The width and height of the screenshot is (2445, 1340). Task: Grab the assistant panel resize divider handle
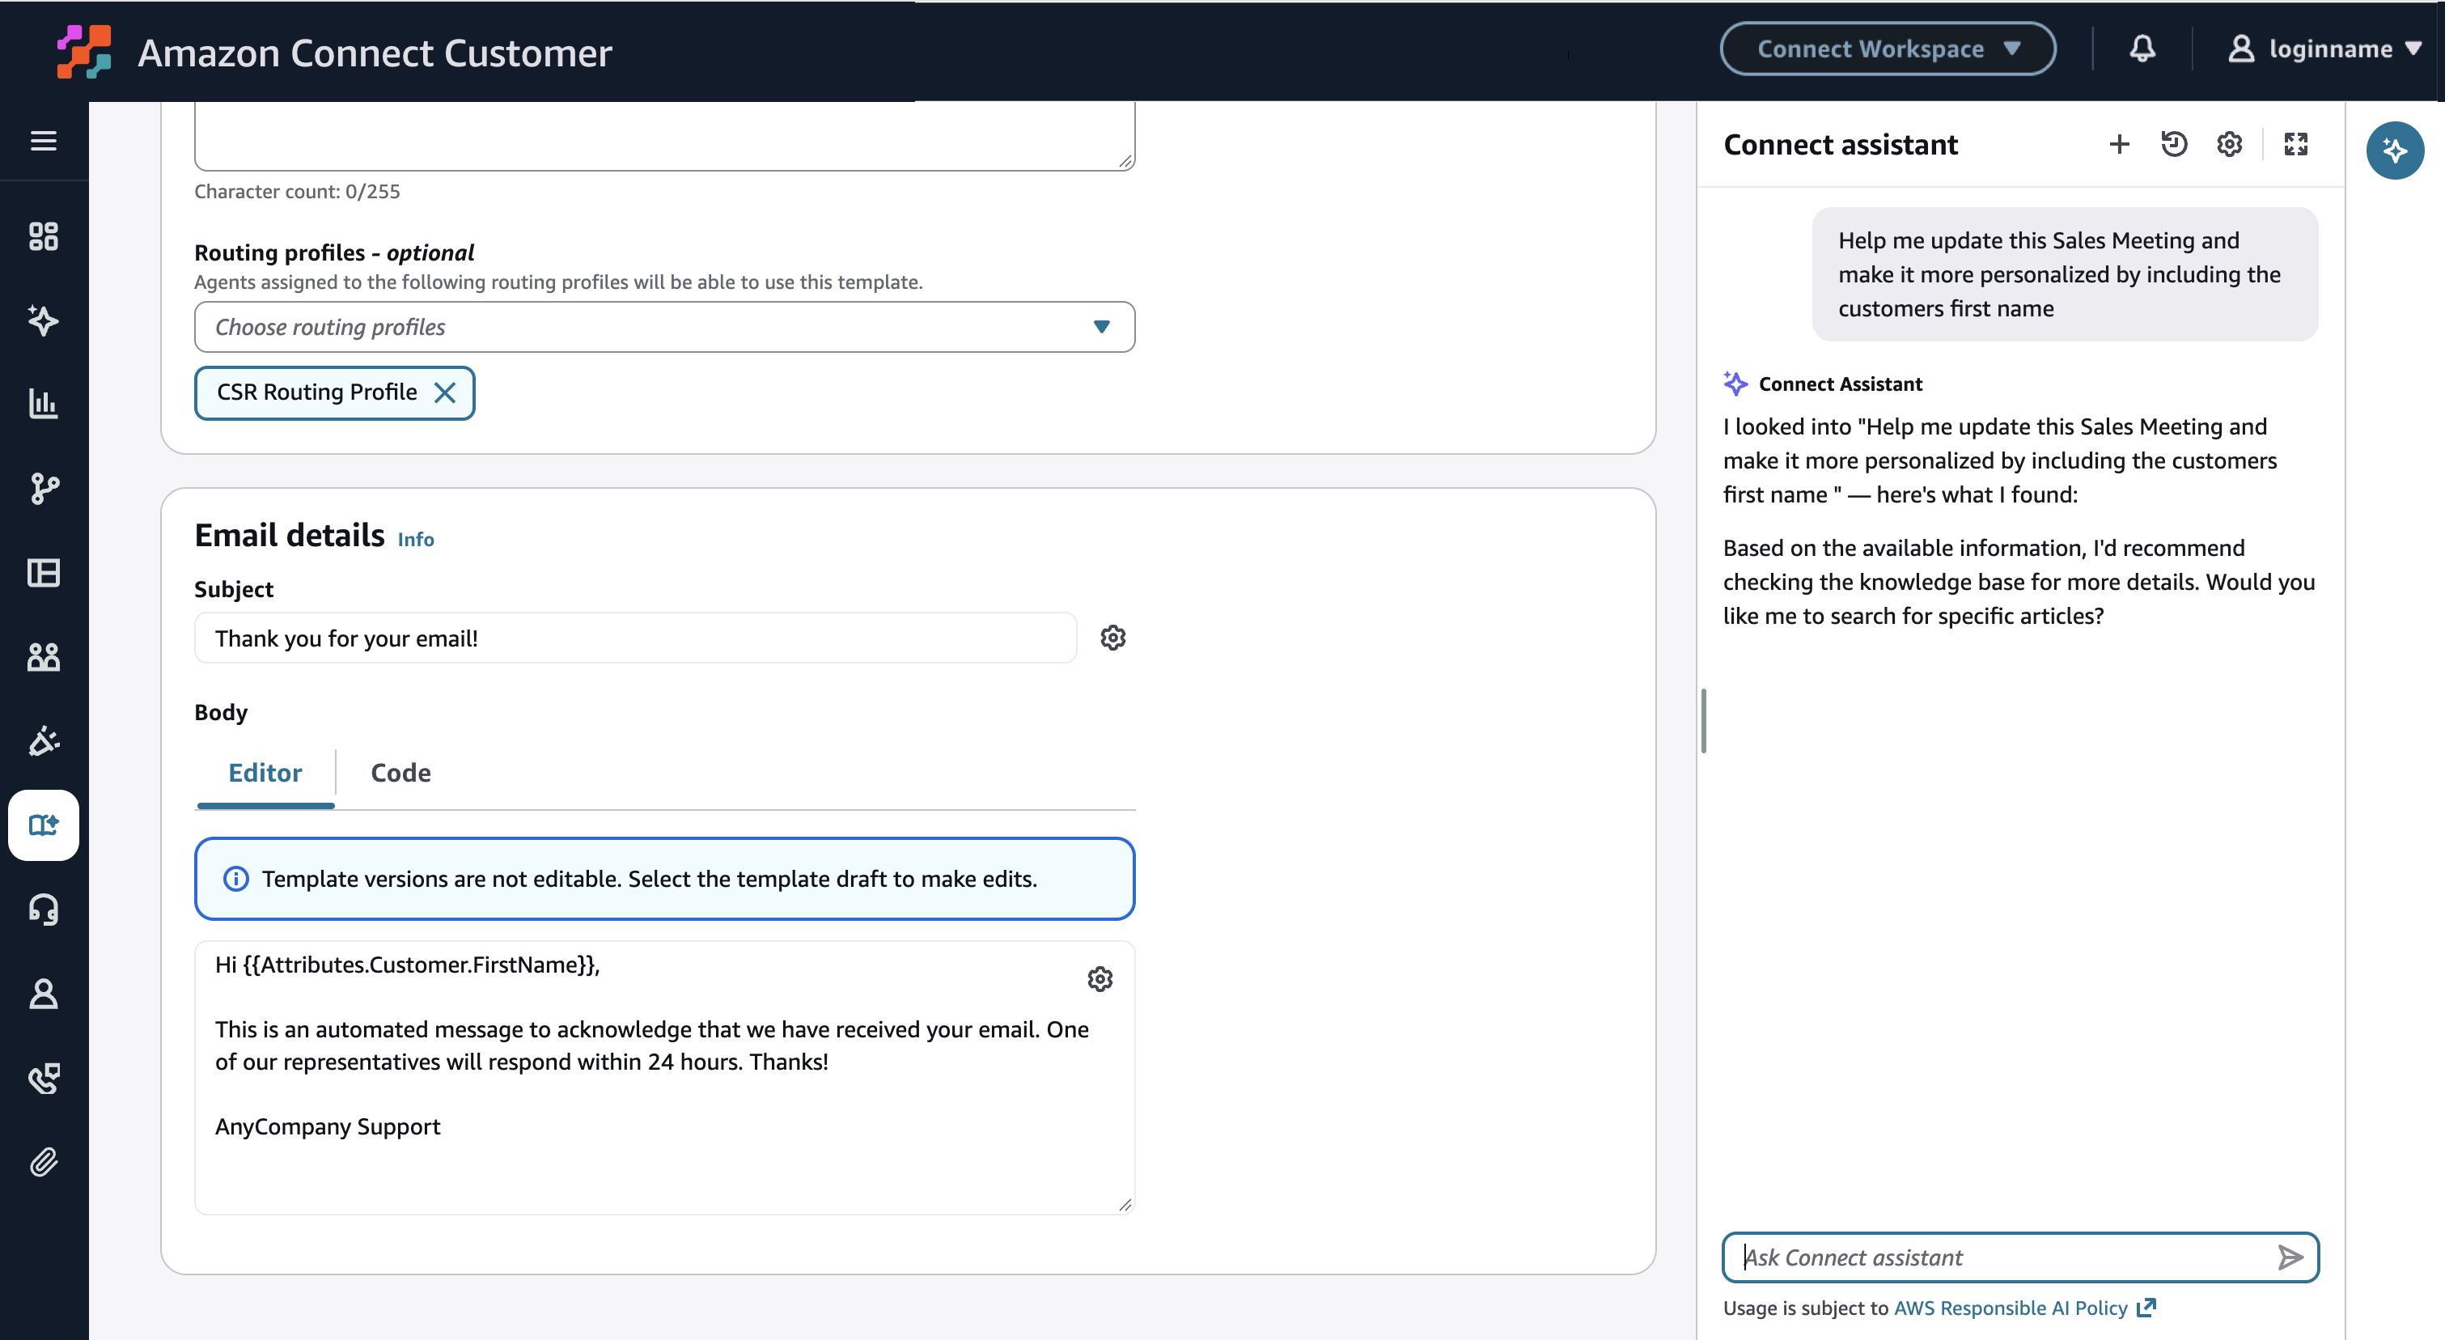tap(1703, 721)
